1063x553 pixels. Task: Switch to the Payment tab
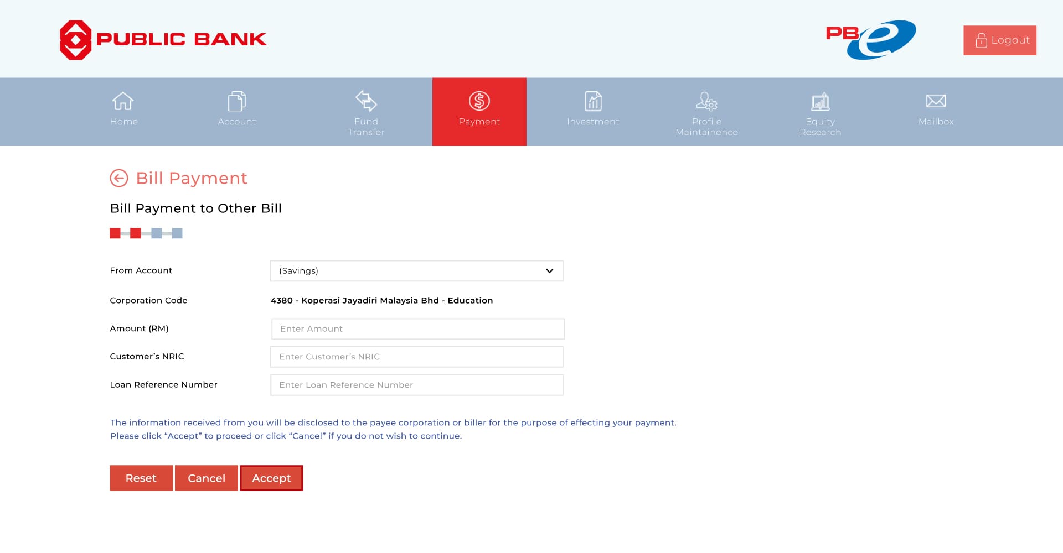479,111
